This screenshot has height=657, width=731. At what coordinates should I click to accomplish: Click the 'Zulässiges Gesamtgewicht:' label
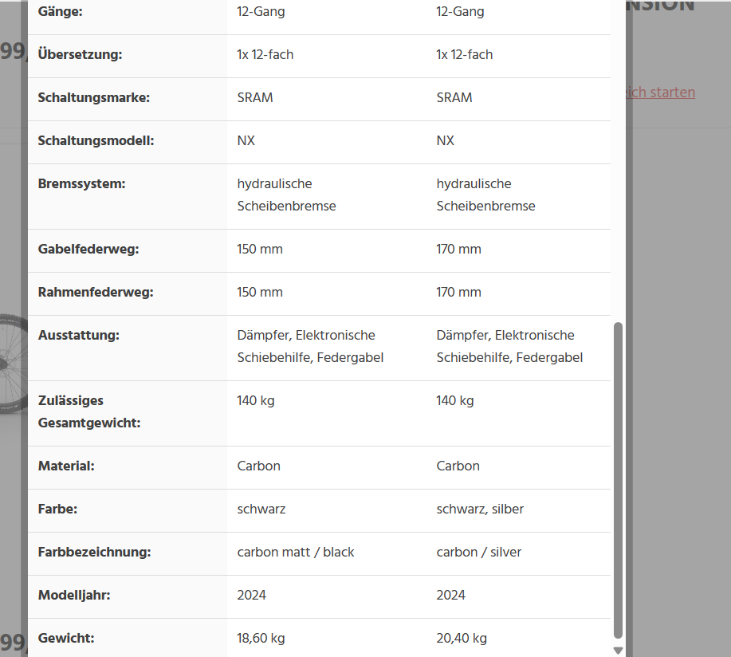[x=89, y=411]
